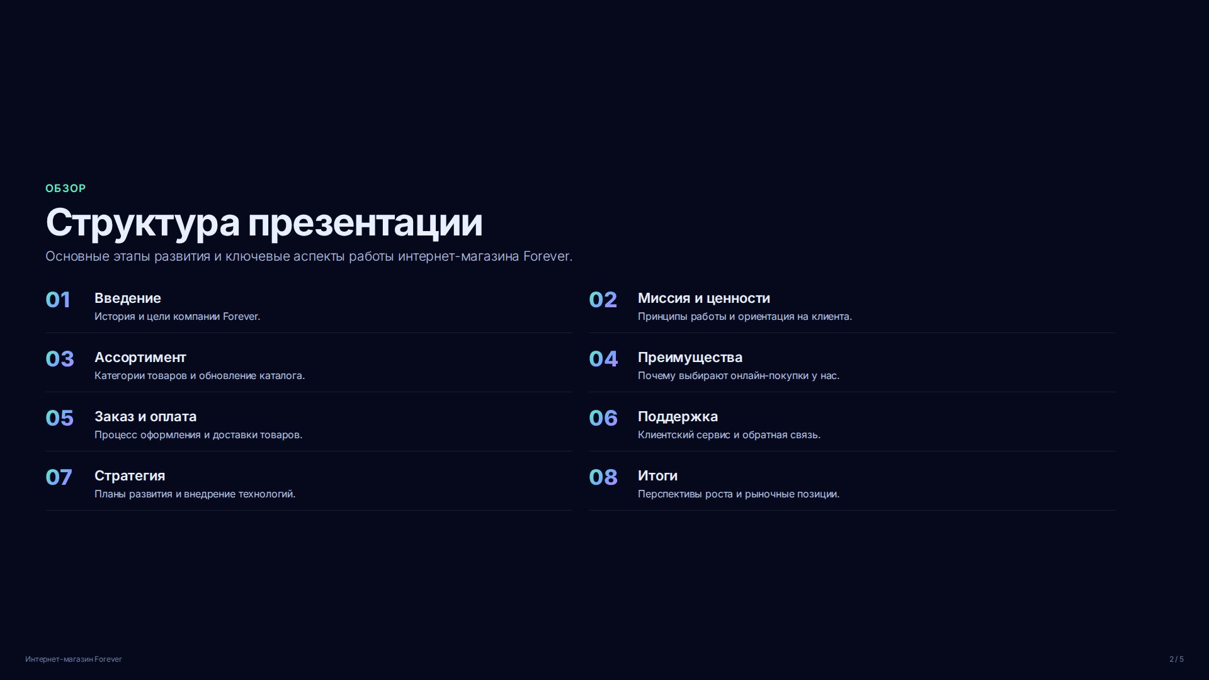Click 'История и цели компании Forever.'

(x=177, y=317)
